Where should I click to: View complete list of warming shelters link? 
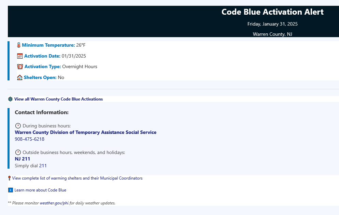(77, 178)
